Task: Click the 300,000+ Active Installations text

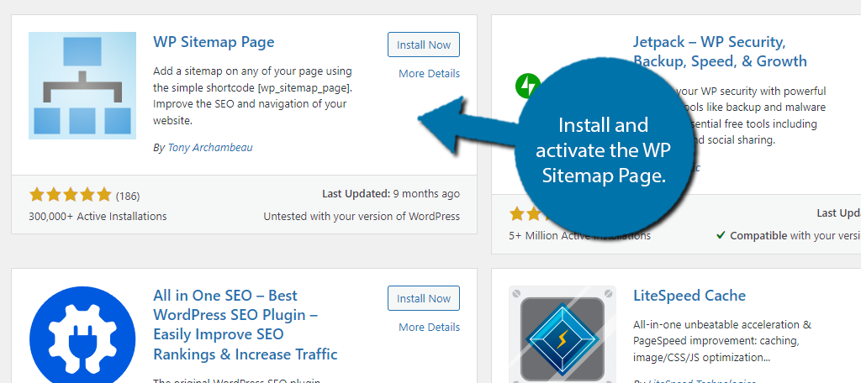Action: [x=98, y=216]
